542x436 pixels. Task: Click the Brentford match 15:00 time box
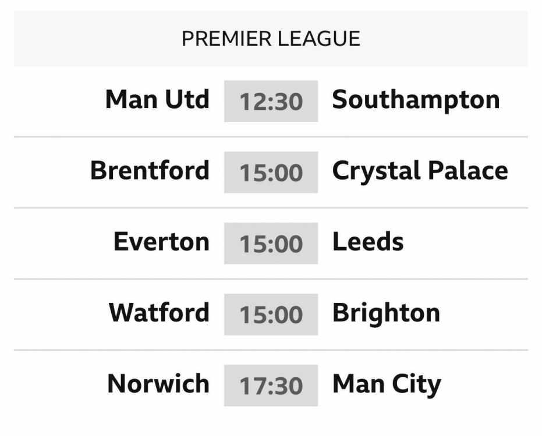click(x=271, y=172)
